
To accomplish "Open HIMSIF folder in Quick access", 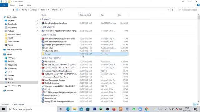I will 10,38.
